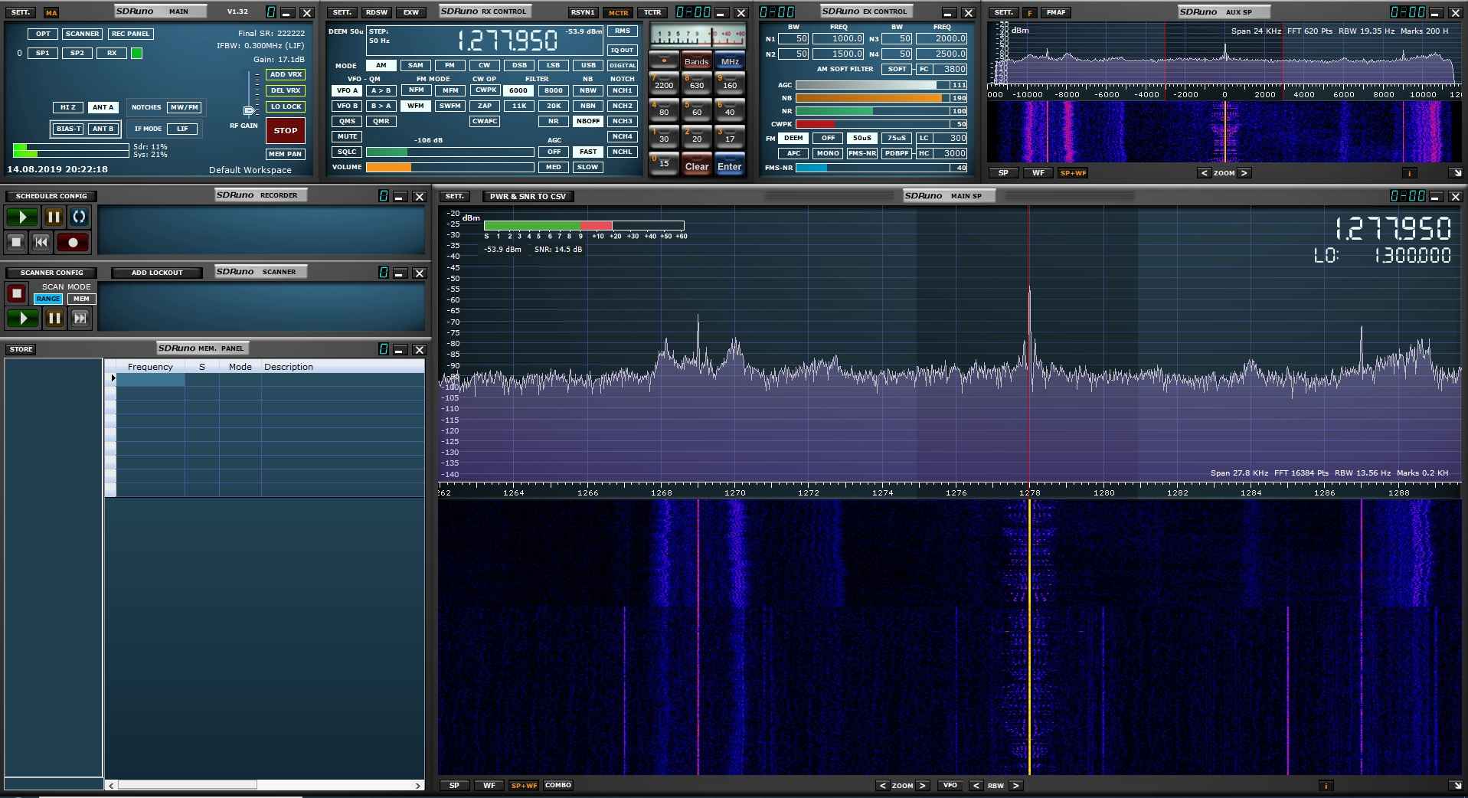Open SETT. in SDRuno Main panel
Screen dimensions: 1468x798
21,12
